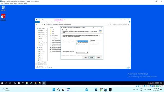Viewport: 164px width, 92px height.
Task: Select the runasroot.sh file
Action: (55, 39)
